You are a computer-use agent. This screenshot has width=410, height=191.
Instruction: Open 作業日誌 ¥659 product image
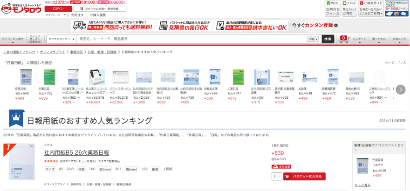(49, 77)
